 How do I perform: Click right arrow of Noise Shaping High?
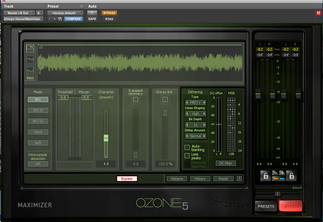pyautogui.click(x=204, y=114)
